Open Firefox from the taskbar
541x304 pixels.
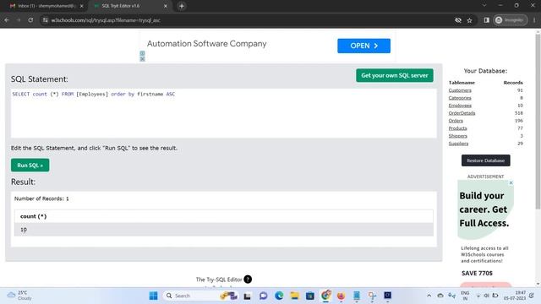341,296
